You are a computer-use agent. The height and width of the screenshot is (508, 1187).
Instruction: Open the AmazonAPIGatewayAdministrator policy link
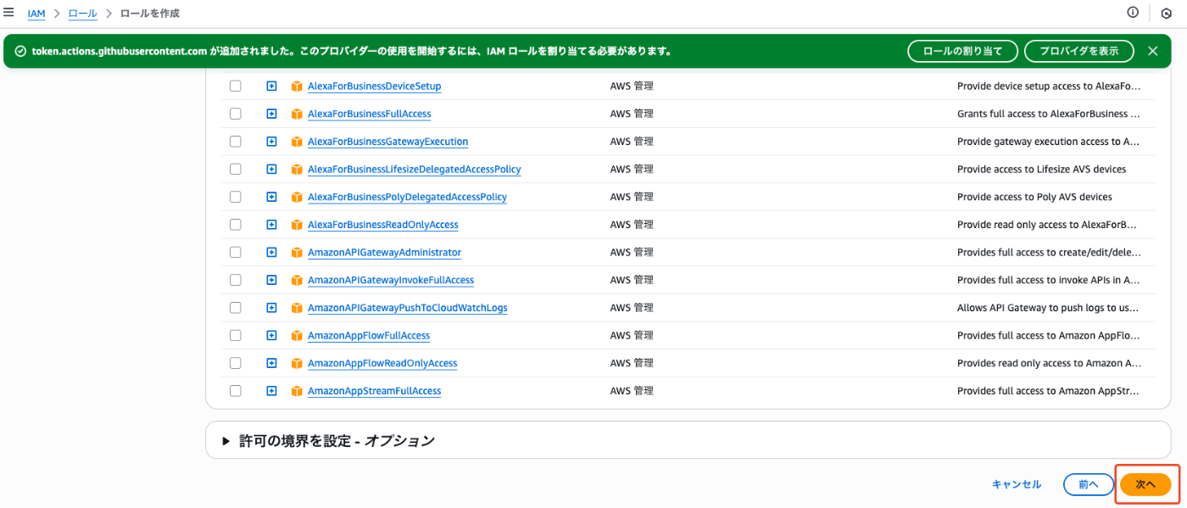[x=384, y=253]
